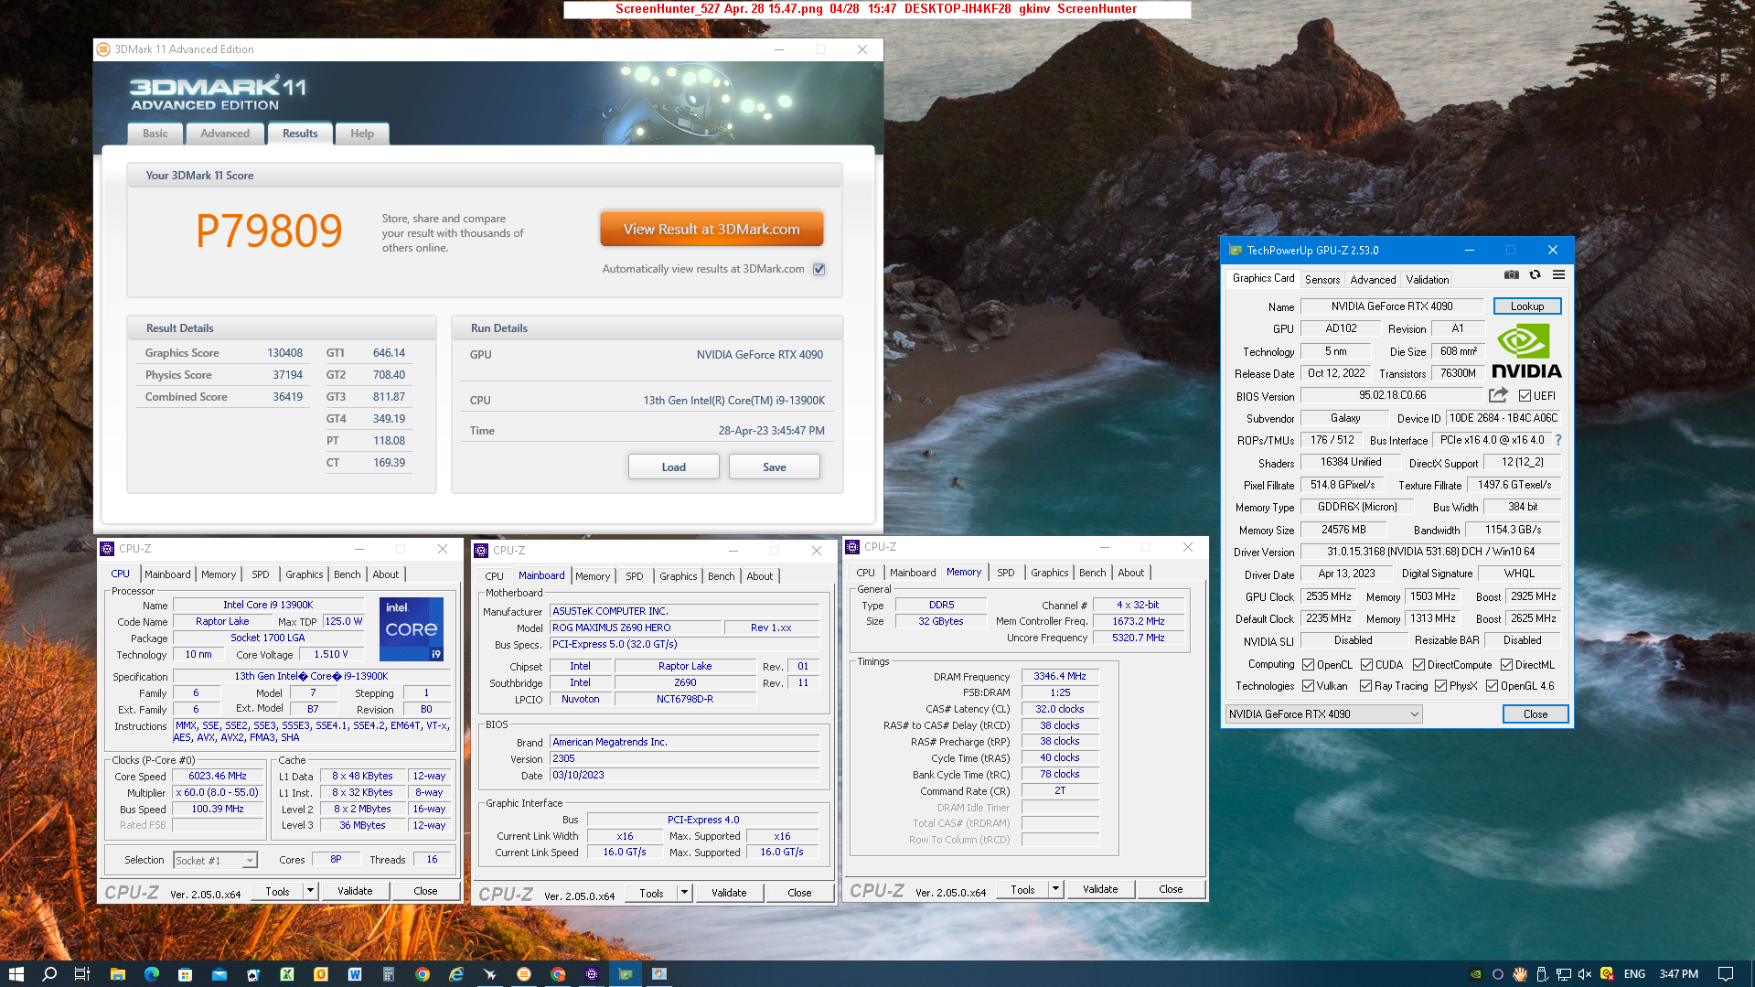Click the P79809 score text

[269, 231]
